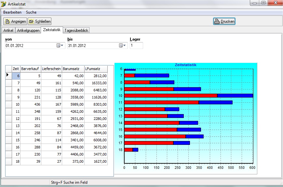Open the Suche menu
This screenshot has width=283, height=187.
(x=31, y=12)
